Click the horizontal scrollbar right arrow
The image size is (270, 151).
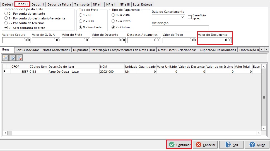(259, 133)
